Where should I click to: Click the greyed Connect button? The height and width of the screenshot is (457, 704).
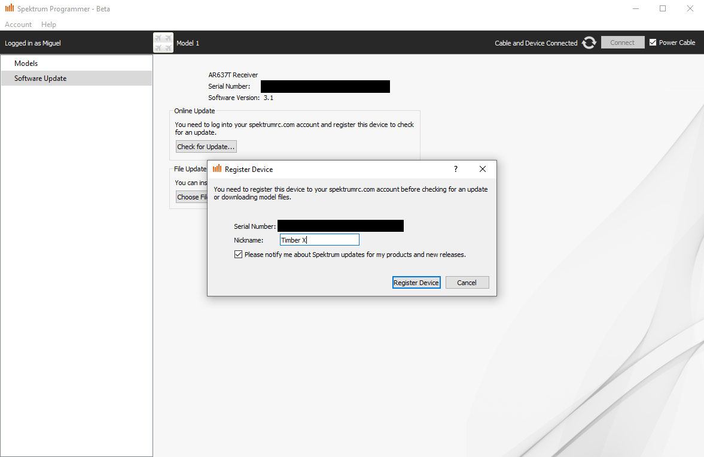622,43
